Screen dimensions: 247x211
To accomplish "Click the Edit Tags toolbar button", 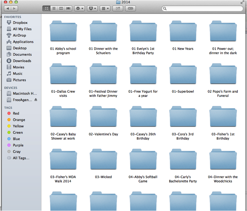I will 130,8.
